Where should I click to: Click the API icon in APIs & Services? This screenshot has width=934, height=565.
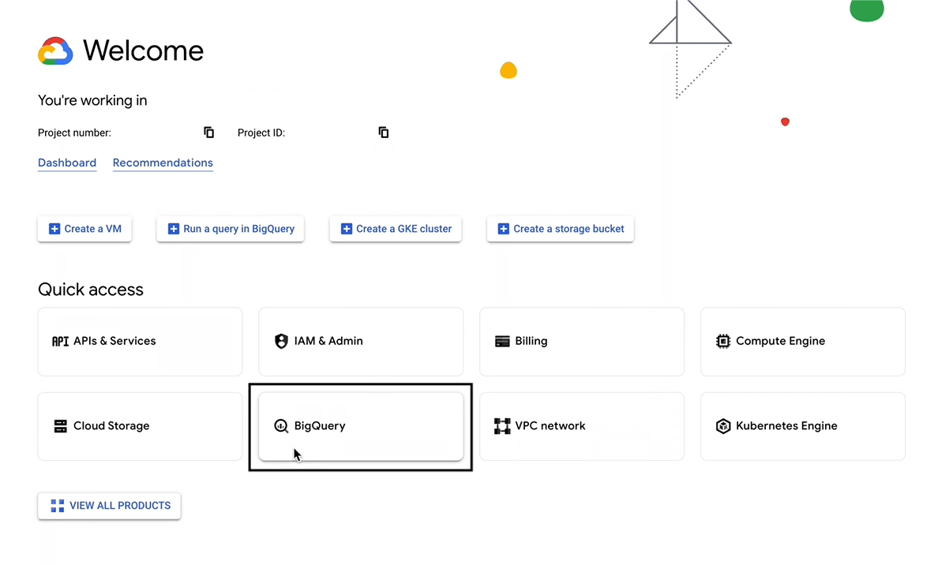point(60,341)
